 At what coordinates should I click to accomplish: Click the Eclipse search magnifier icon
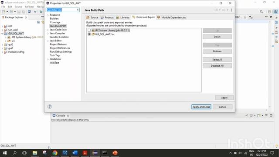261,12
